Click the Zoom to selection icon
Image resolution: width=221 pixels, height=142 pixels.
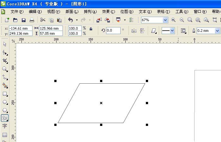tap(190, 20)
